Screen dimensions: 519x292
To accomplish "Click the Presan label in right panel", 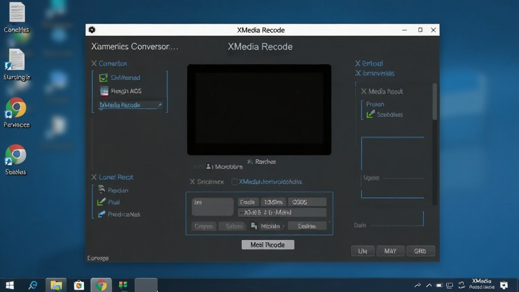I will pos(375,104).
